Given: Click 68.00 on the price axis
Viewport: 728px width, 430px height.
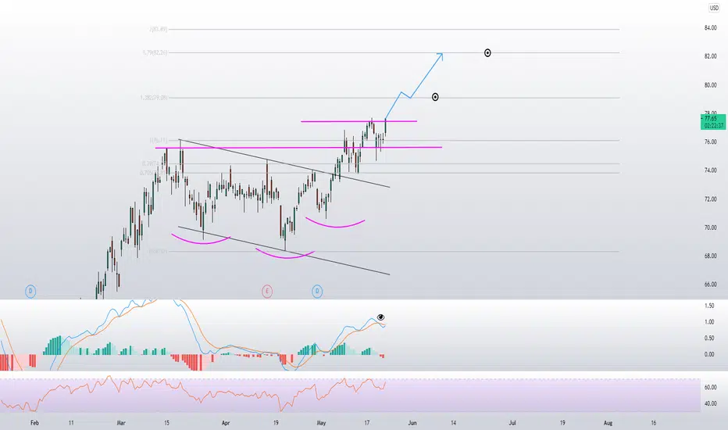Looking at the screenshot, I should click(710, 256).
